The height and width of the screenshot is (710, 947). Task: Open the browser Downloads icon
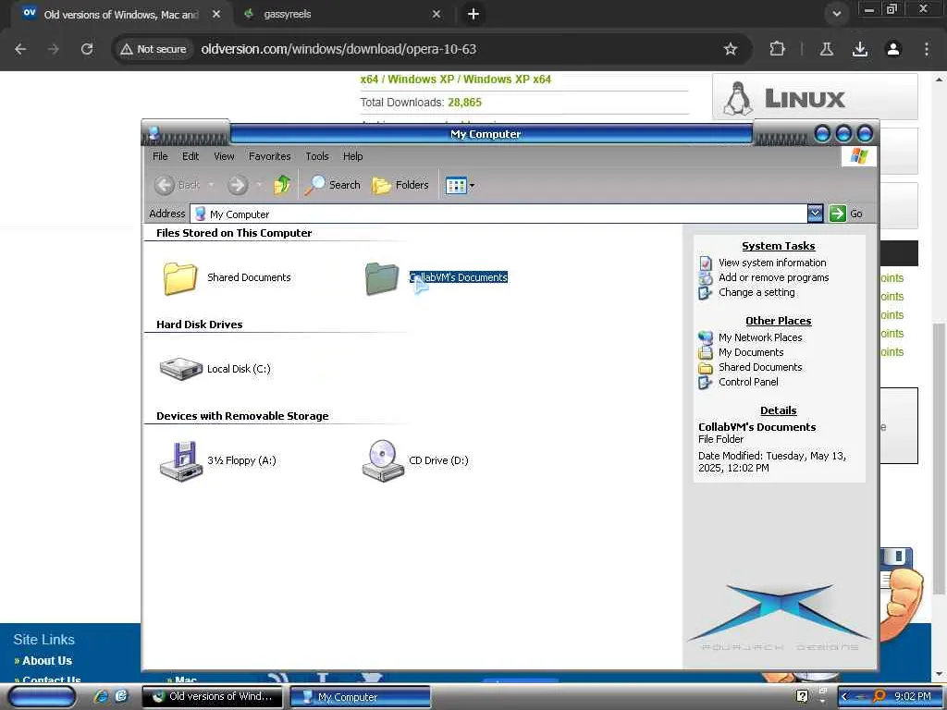[x=859, y=49]
